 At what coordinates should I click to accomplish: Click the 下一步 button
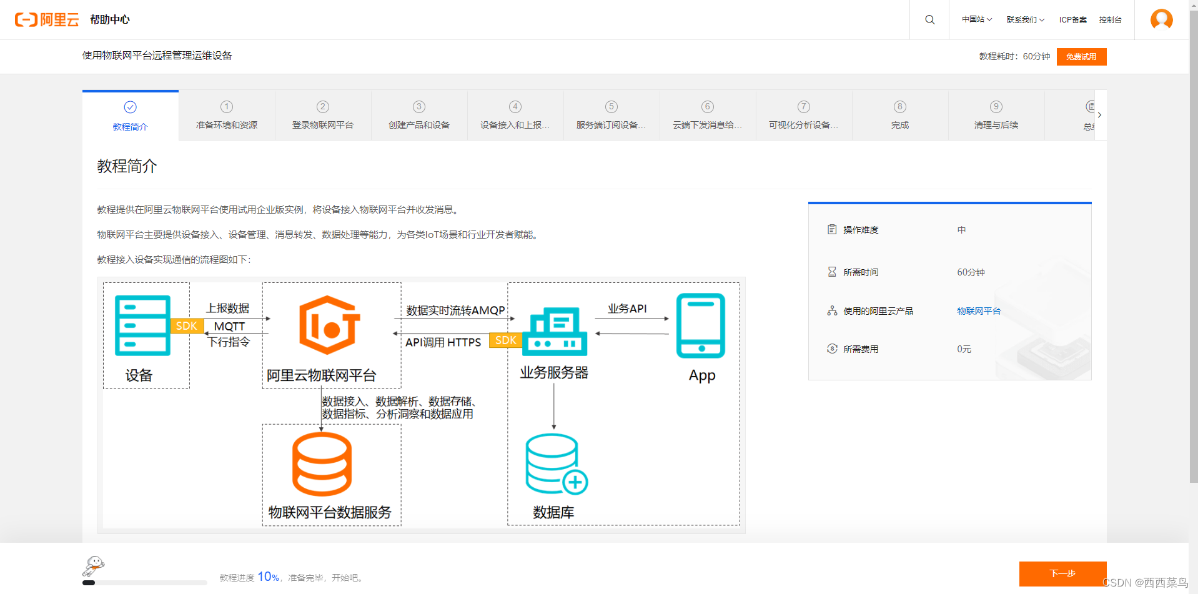click(x=1062, y=573)
